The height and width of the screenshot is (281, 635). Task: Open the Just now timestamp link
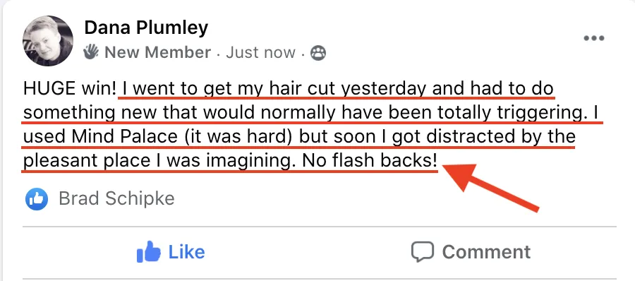[261, 53]
